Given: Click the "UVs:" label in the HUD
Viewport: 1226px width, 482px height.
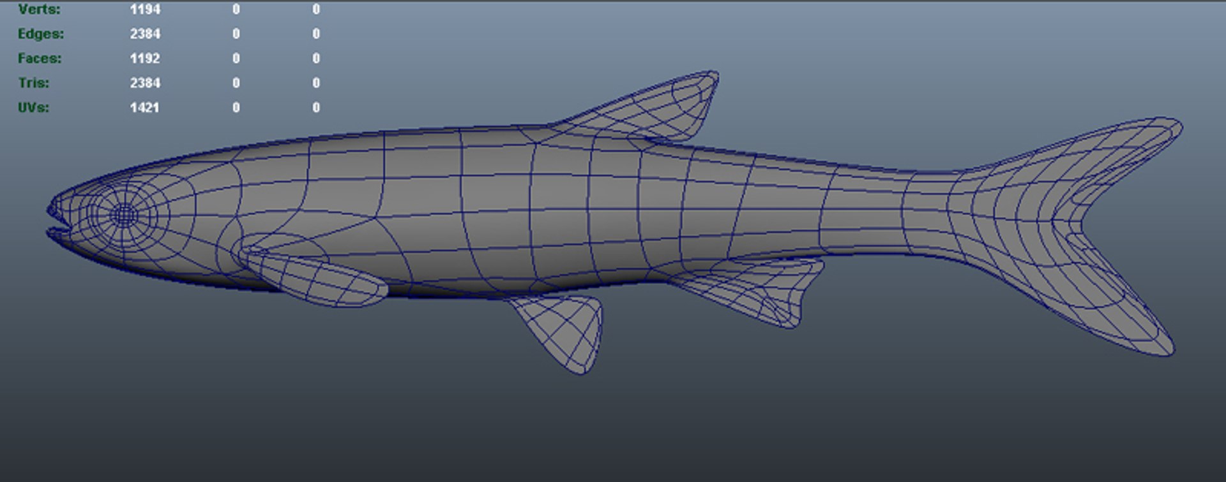Looking at the screenshot, I should 34,107.
